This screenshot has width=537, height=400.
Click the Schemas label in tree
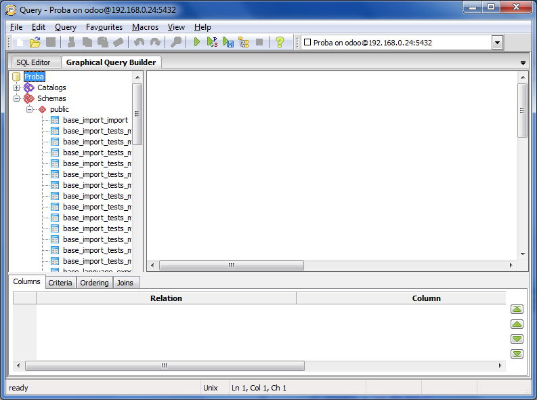point(51,99)
